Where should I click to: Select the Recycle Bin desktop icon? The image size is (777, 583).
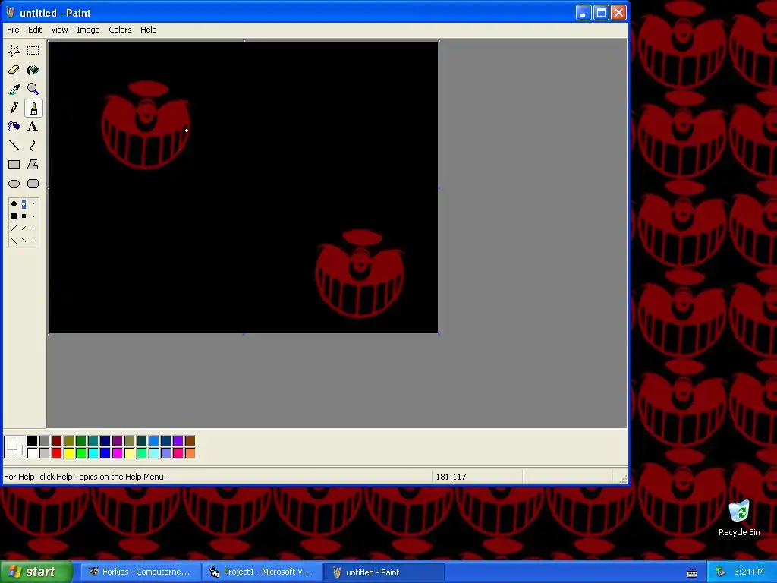pos(739,518)
